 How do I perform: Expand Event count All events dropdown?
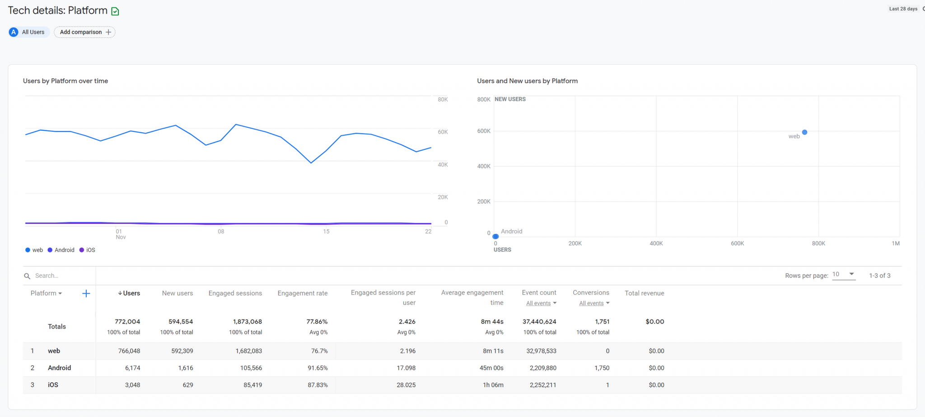click(x=541, y=303)
